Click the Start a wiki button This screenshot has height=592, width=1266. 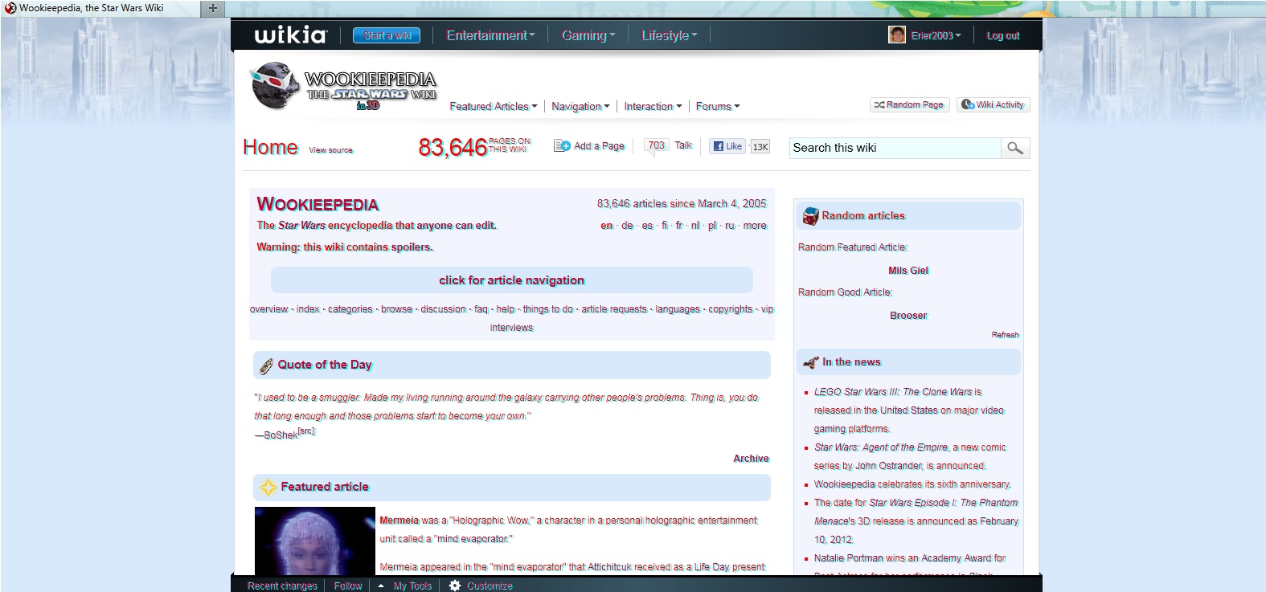coord(387,35)
